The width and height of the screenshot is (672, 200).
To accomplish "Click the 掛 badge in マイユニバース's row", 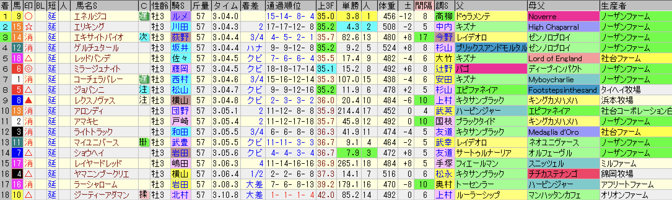I will (x=144, y=142).
